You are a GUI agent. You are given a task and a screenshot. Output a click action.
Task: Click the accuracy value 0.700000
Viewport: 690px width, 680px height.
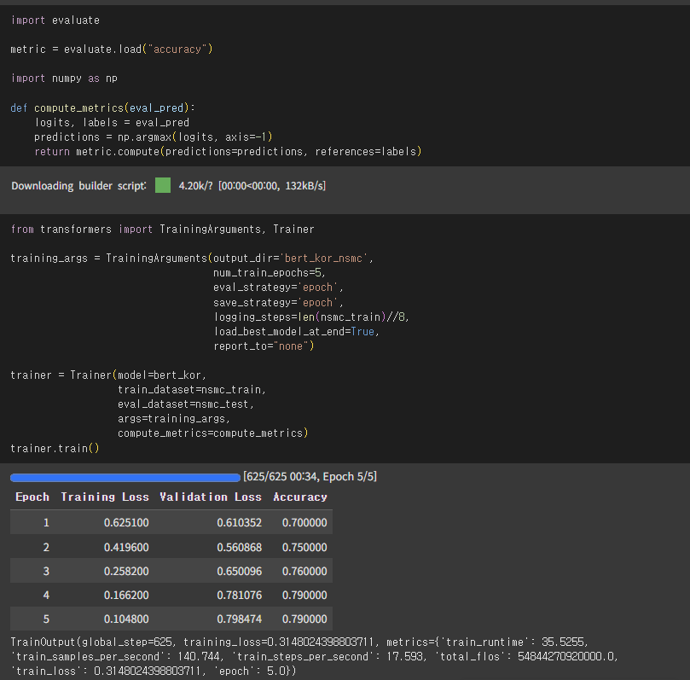pos(304,522)
